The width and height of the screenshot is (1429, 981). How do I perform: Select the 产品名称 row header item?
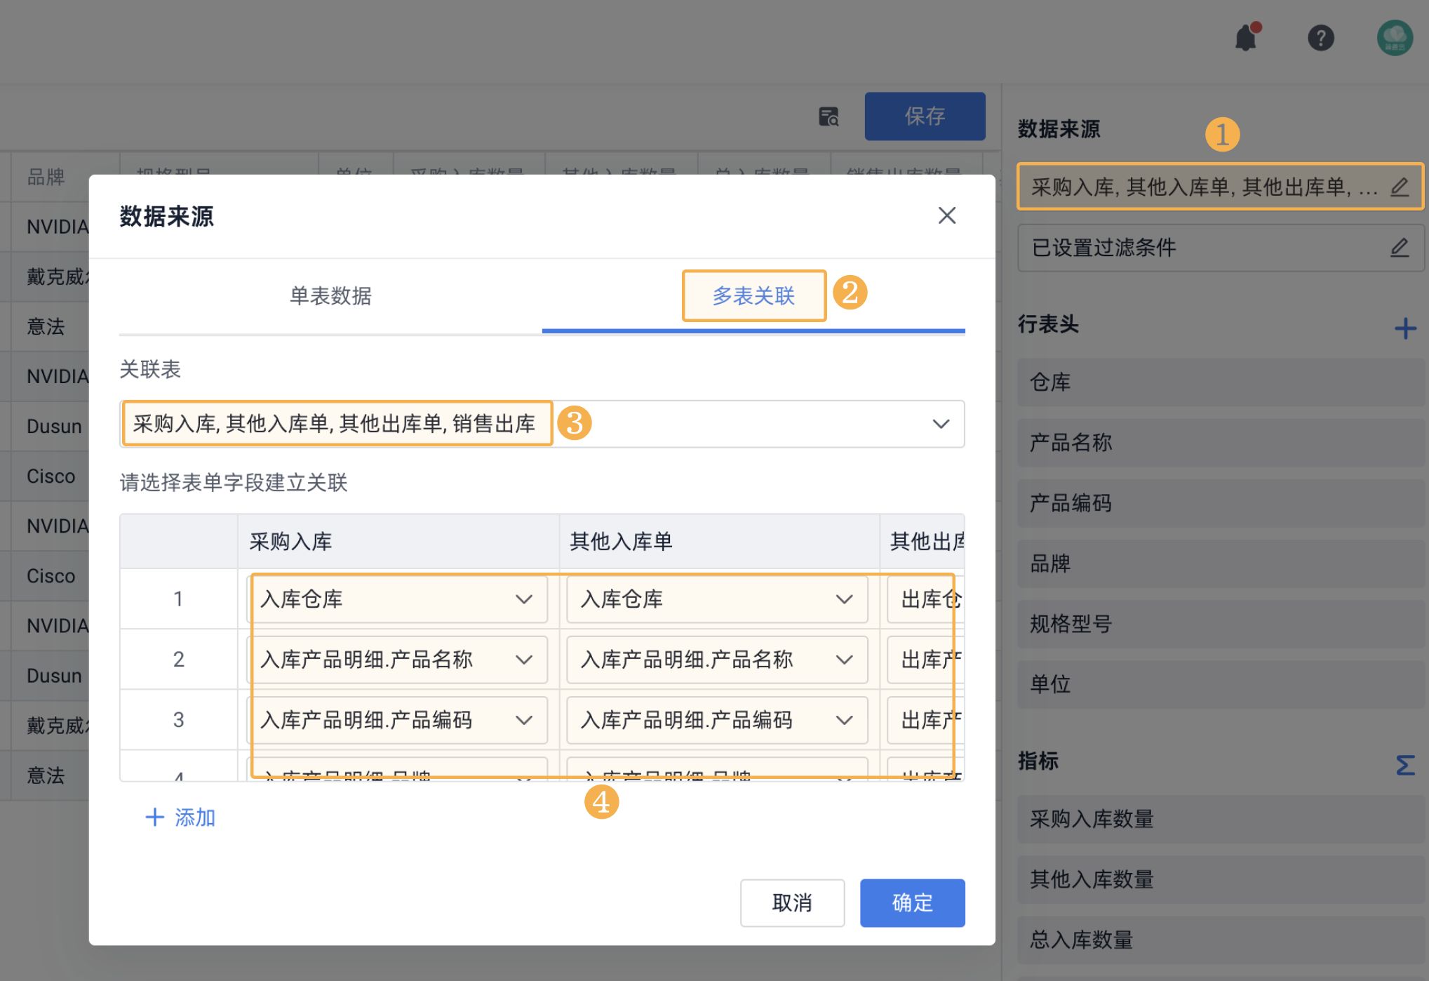(1221, 443)
